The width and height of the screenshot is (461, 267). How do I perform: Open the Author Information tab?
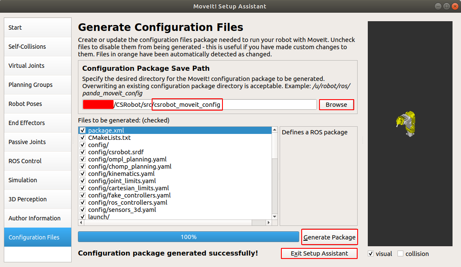pyautogui.click(x=38, y=218)
